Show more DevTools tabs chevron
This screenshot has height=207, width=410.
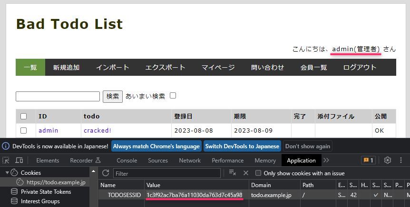(x=326, y=160)
